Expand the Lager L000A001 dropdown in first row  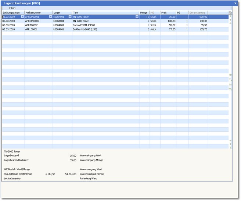point(70,17)
